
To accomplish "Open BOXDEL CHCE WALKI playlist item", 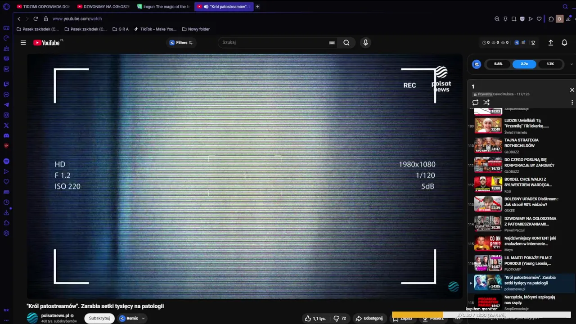I will tap(521, 184).
